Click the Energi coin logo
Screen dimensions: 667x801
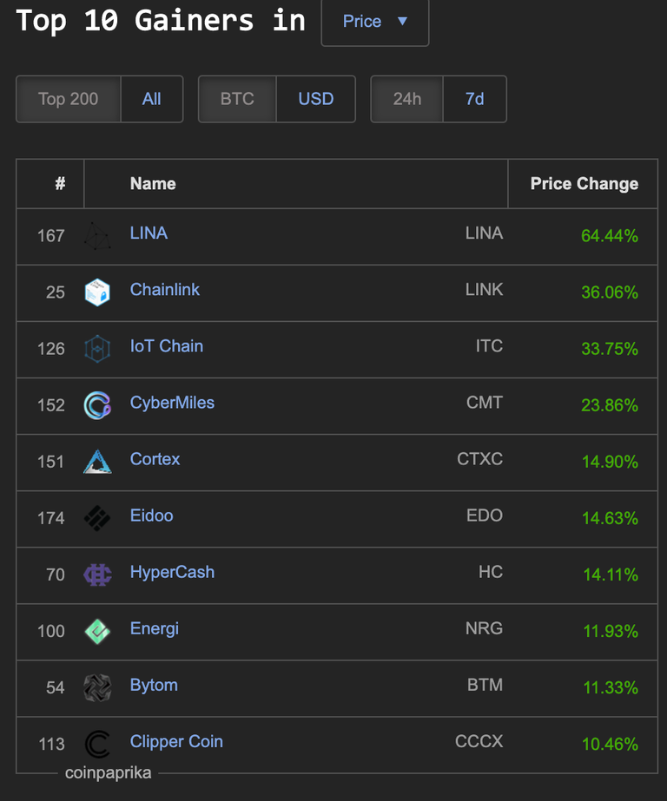[x=97, y=632]
